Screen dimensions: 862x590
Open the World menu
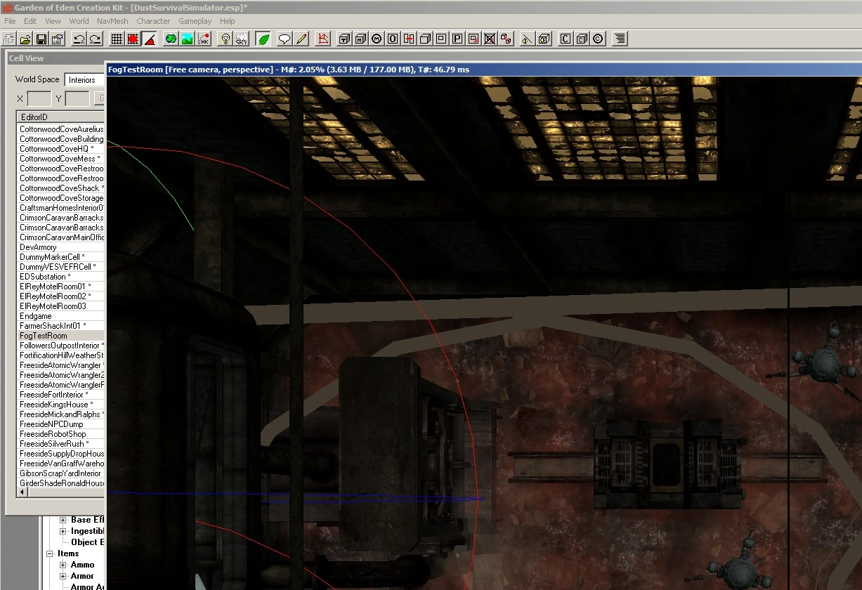[x=79, y=21]
